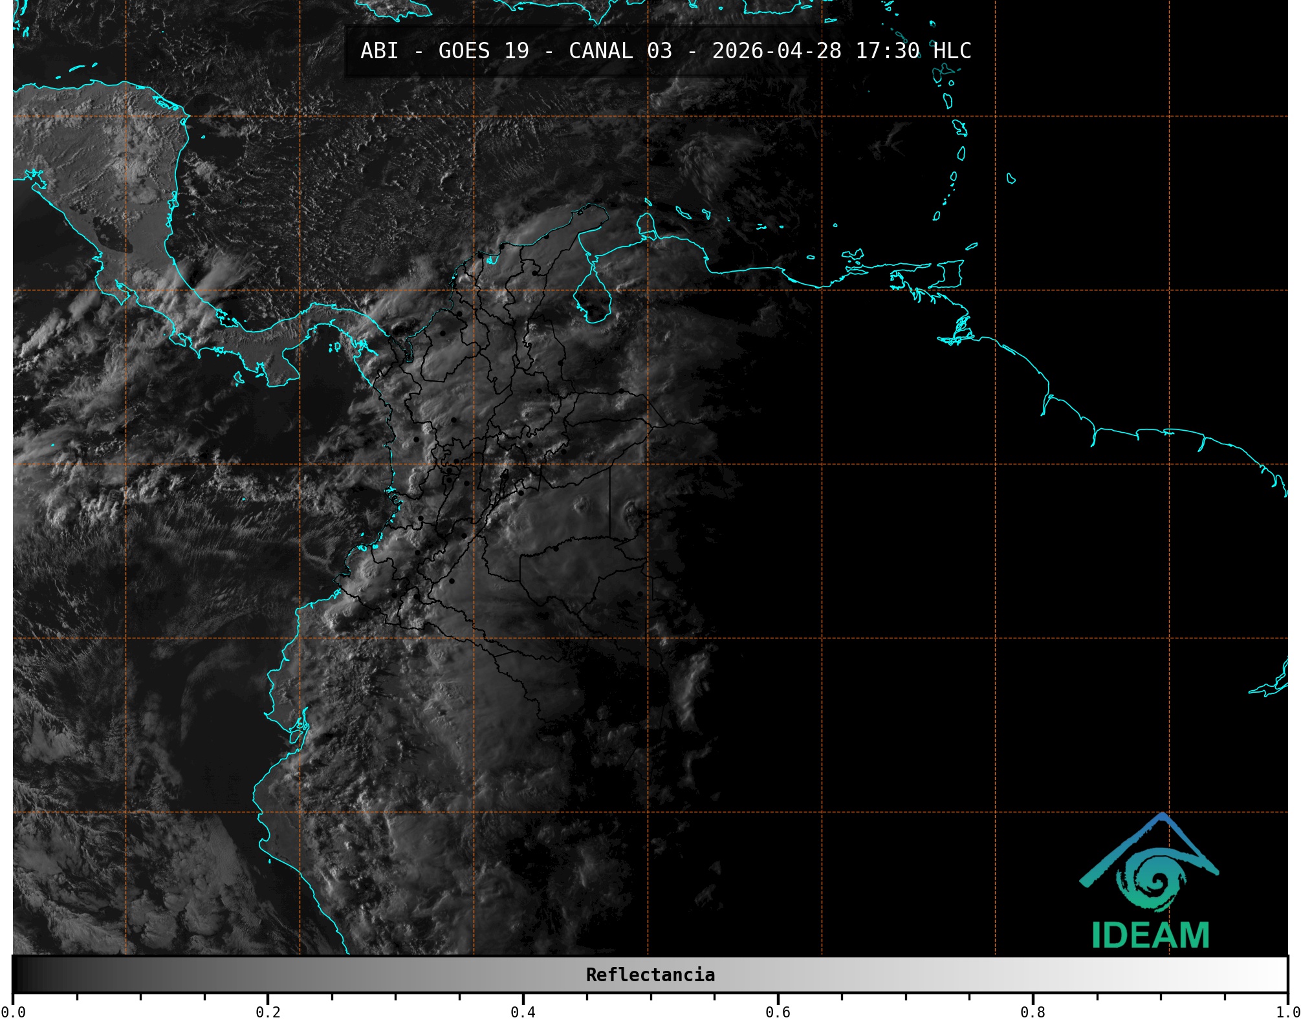Click the 0.2 tick label on the colorbar
The width and height of the screenshot is (1301, 1020).
[x=268, y=1012]
